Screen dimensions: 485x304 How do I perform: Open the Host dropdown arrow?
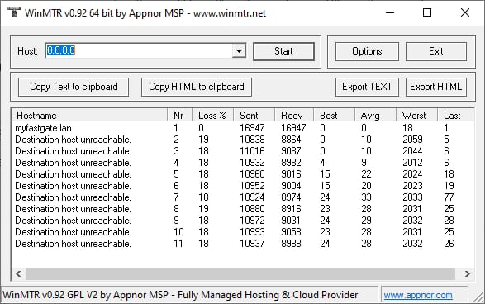coord(239,51)
